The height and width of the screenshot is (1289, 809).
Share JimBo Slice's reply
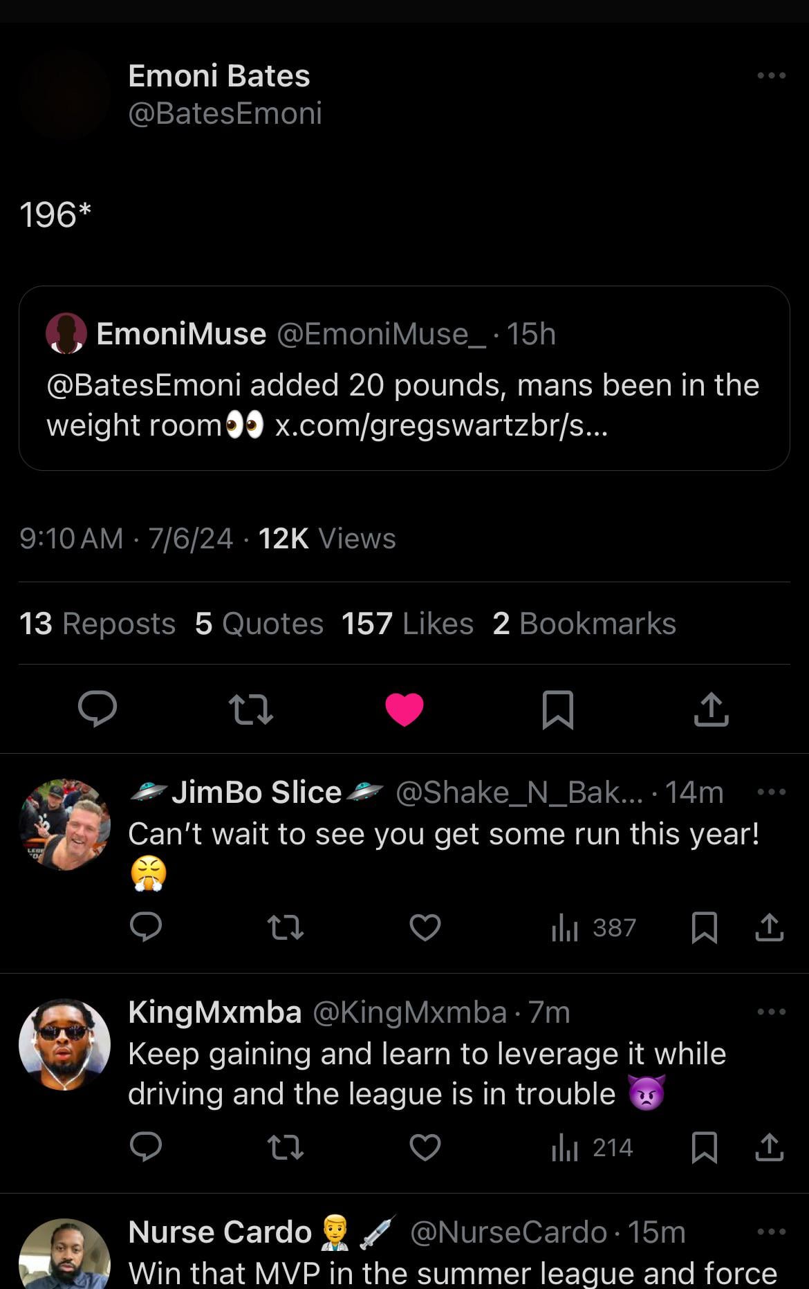point(769,927)
